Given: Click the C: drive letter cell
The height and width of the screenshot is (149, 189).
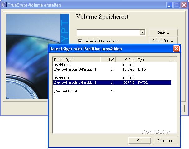Looking at the screenshot, I should tap(112, 69).
